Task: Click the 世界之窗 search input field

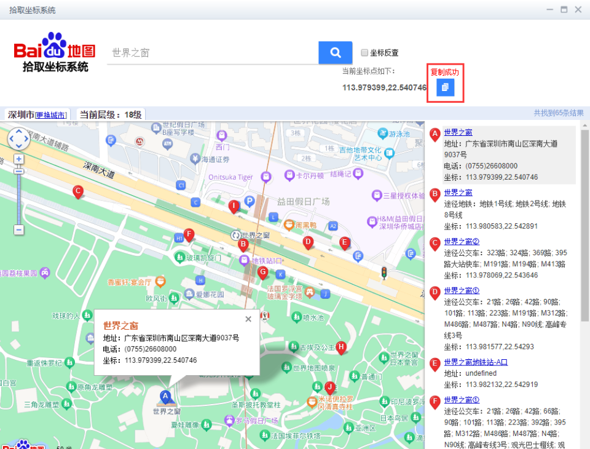Action: (x=213, y=53)
